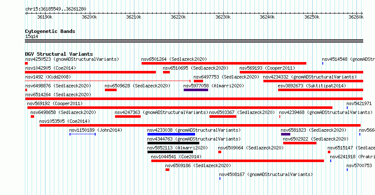
Task: Click the 36240k ruler position
Action: (x=267, y=17)
